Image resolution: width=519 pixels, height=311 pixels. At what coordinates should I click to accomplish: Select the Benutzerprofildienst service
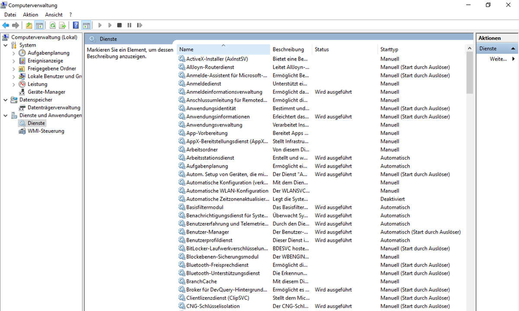[209, 240]
